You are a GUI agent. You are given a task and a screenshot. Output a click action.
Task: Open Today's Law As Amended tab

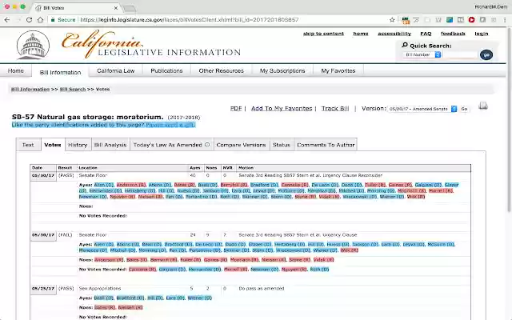[x=171, y=145]
